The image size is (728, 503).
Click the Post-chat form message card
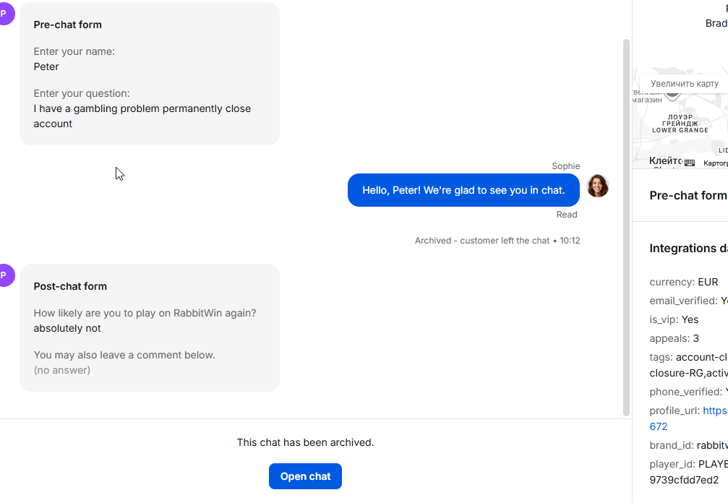pyautogui.click(x=150, y=327)
